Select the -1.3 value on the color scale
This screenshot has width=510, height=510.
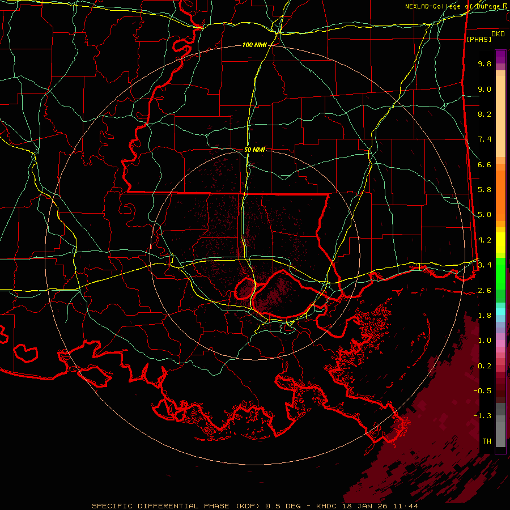(x=482, y=416)
